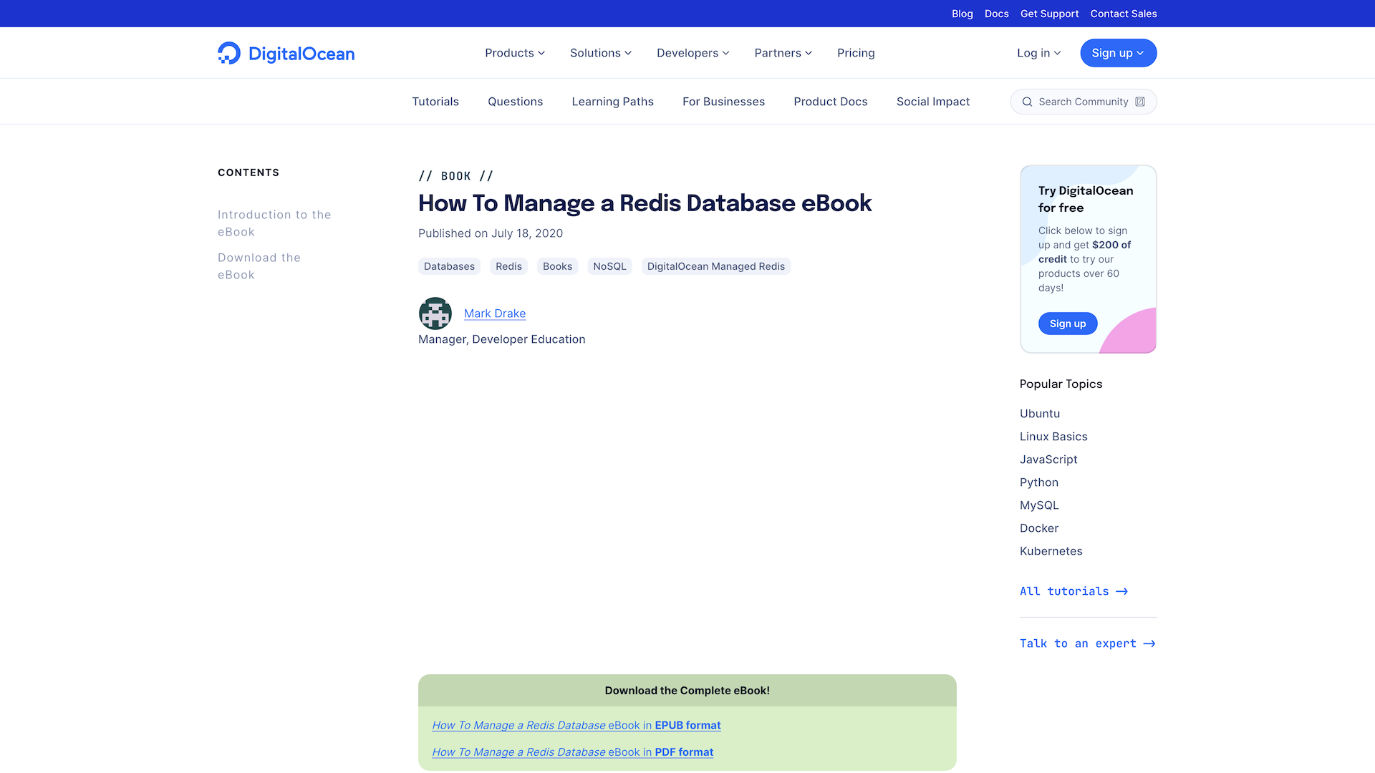Open the Ubuntu topic

(1040, 414)
